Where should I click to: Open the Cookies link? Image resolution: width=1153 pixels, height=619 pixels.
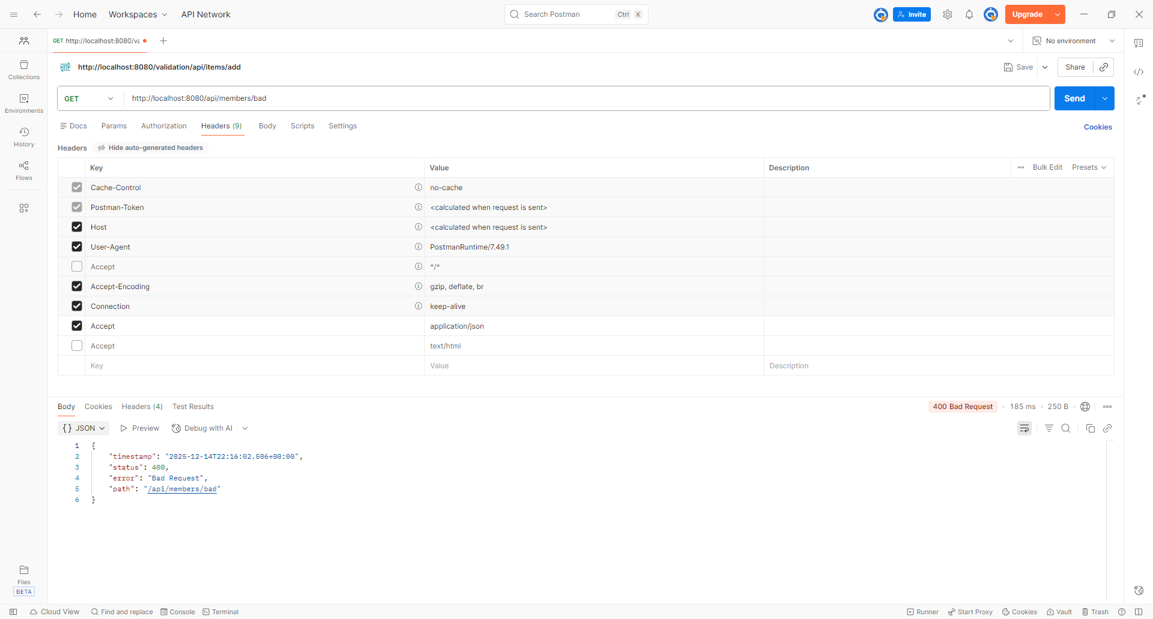click(x=1098, y=127)
